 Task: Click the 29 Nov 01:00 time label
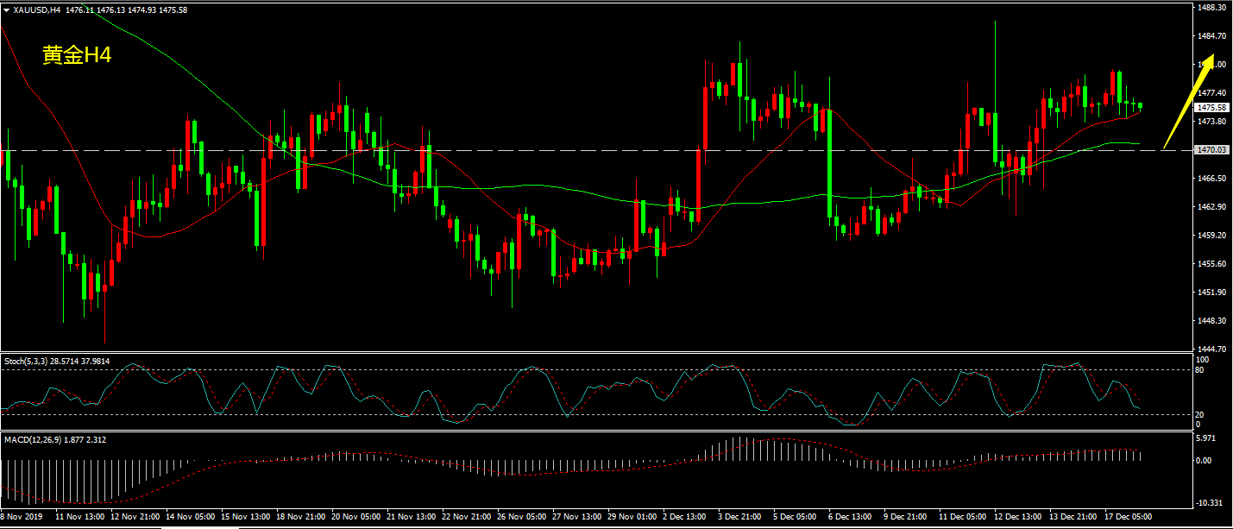tap(632, 517)
